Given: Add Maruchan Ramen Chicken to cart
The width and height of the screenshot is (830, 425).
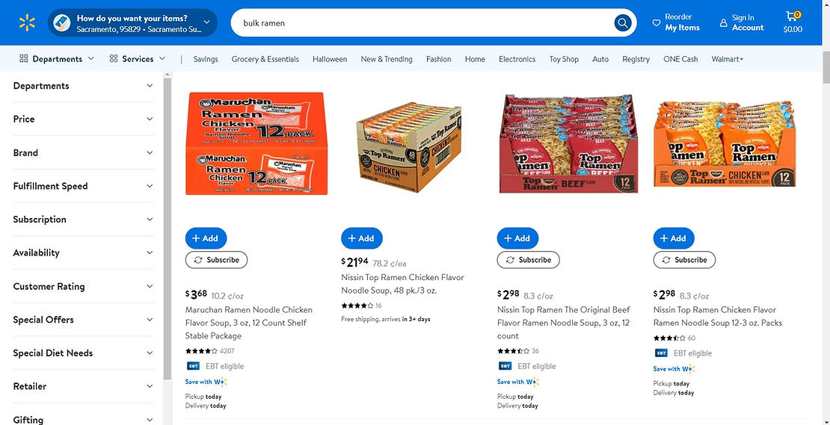Looking at the screenshot, I should pyautogui.click(x=206, y=238).
